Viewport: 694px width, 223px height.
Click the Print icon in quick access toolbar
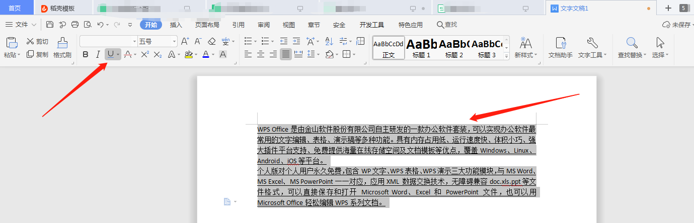pos(75,25)
